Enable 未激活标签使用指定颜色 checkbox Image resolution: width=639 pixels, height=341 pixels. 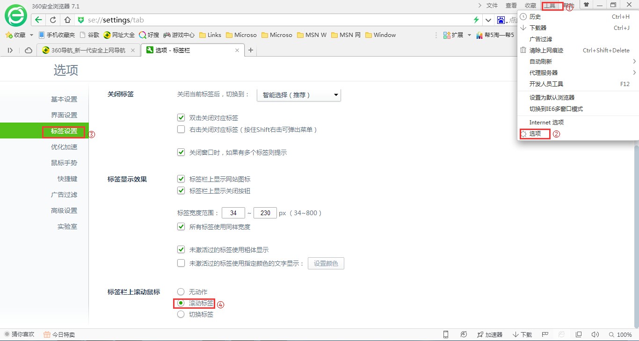(x=181, y=263)
